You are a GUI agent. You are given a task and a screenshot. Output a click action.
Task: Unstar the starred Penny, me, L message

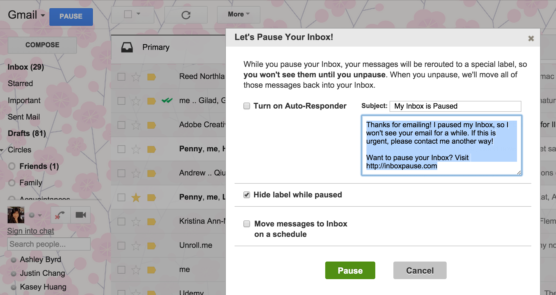(x=136, y=197)
